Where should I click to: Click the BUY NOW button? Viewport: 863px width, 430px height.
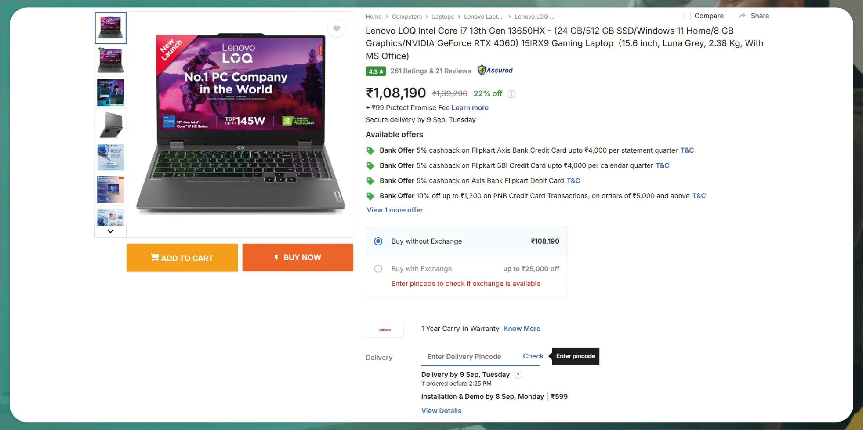pyautogui.click(x=298, y=257)
